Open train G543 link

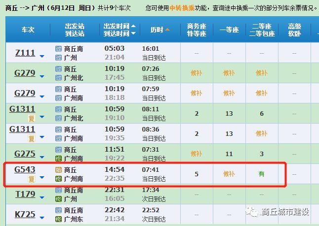(25, 169)
